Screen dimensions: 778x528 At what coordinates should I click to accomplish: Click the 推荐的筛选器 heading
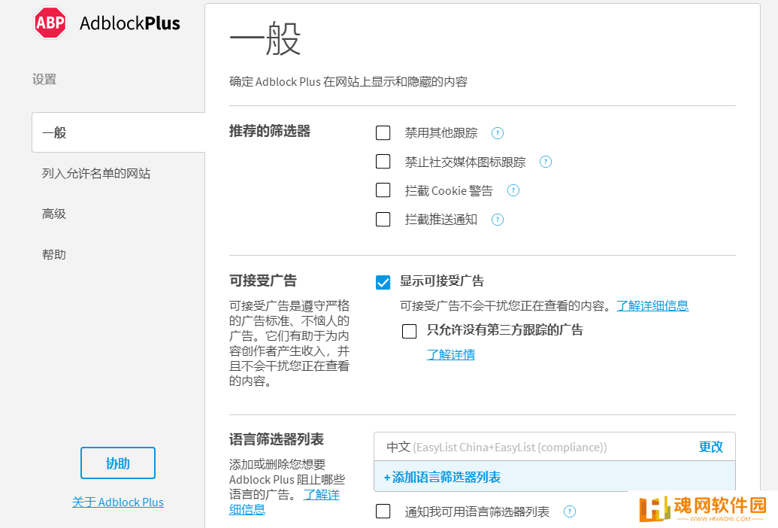[270, 131]
